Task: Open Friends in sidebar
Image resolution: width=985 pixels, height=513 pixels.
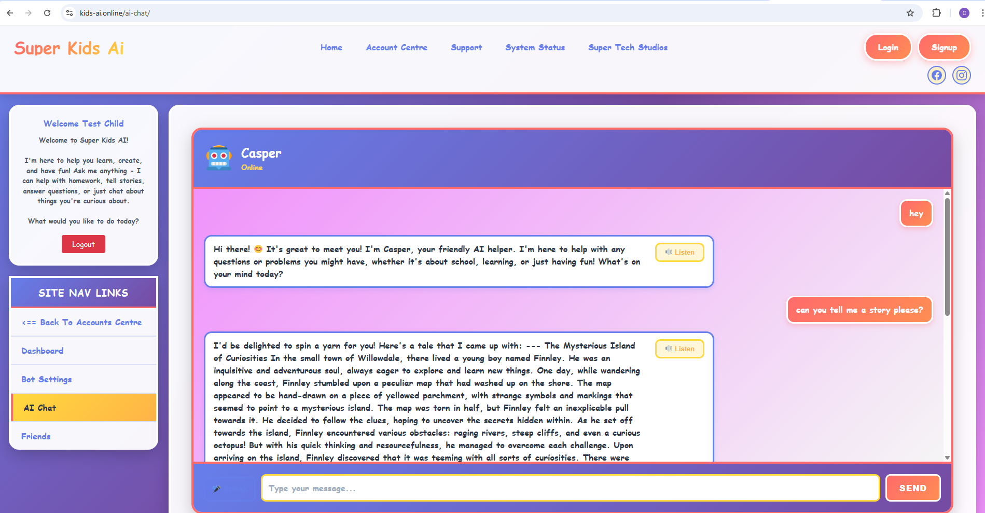Action: click(x=84, y=436)
